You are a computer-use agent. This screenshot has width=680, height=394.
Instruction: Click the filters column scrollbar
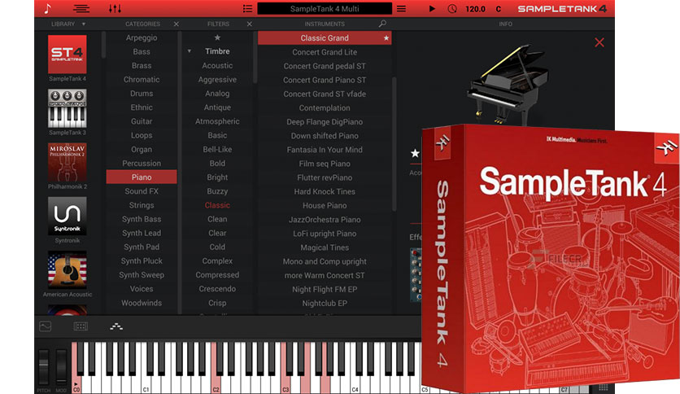coord(255,57)
